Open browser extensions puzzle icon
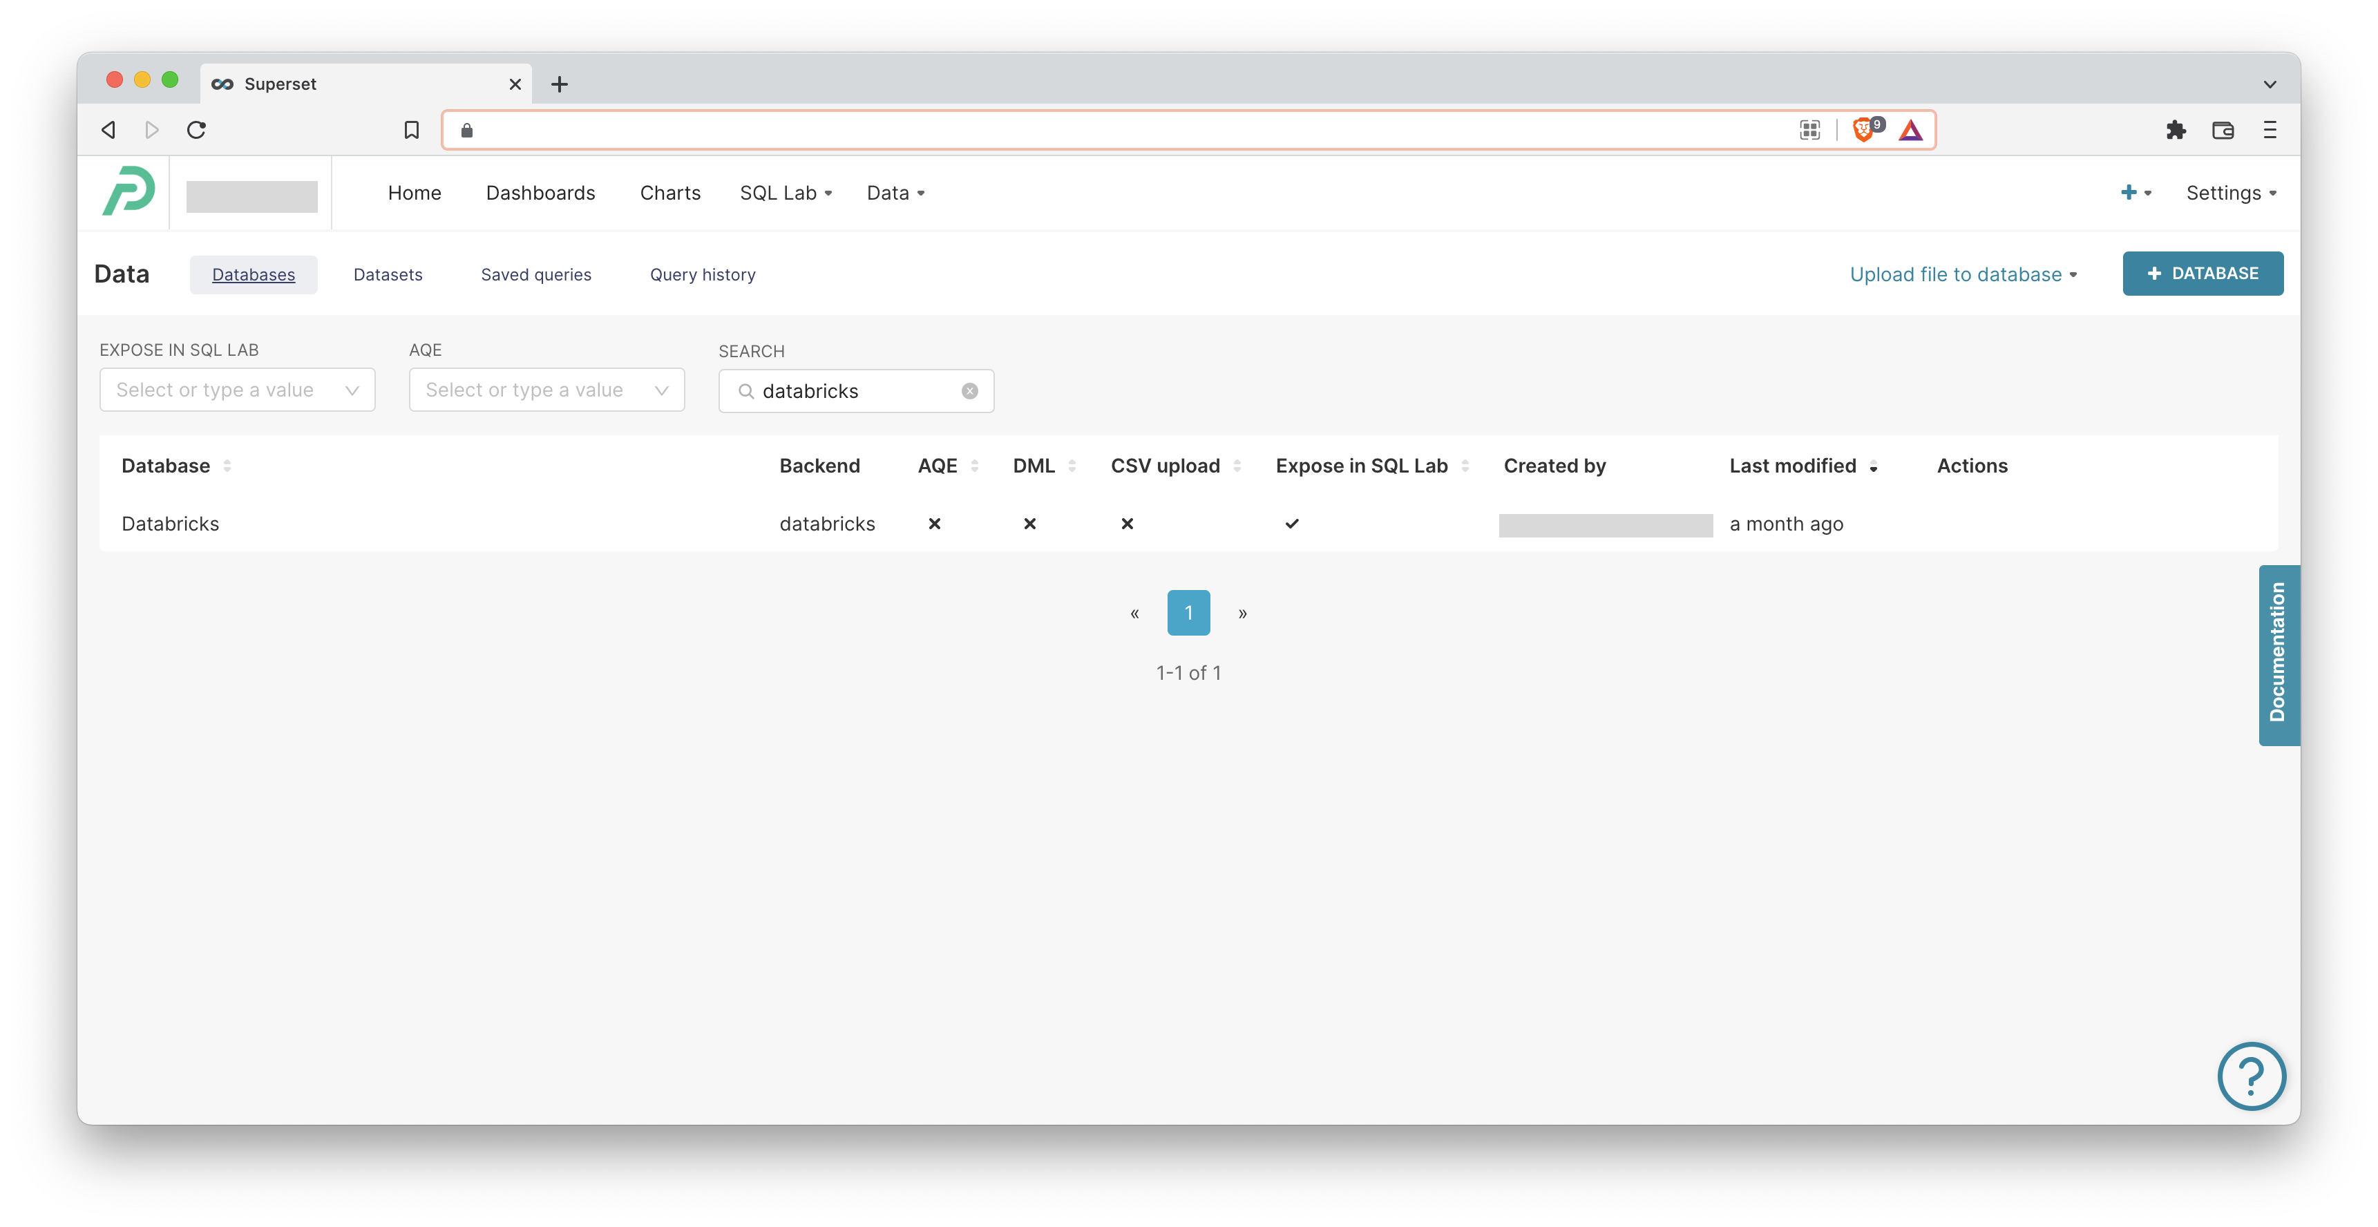 (2176, 130)
